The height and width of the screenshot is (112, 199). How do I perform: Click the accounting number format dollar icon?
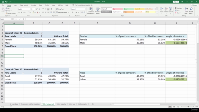tap(72, 12)
